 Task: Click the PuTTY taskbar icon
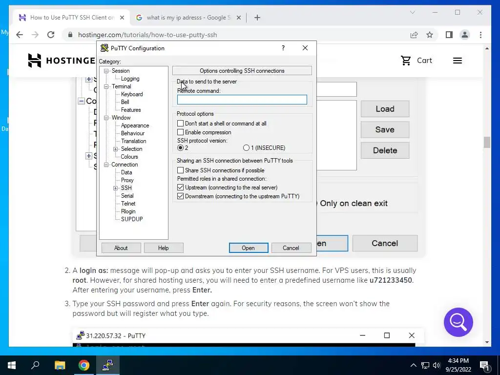click(x=108, y=365)
